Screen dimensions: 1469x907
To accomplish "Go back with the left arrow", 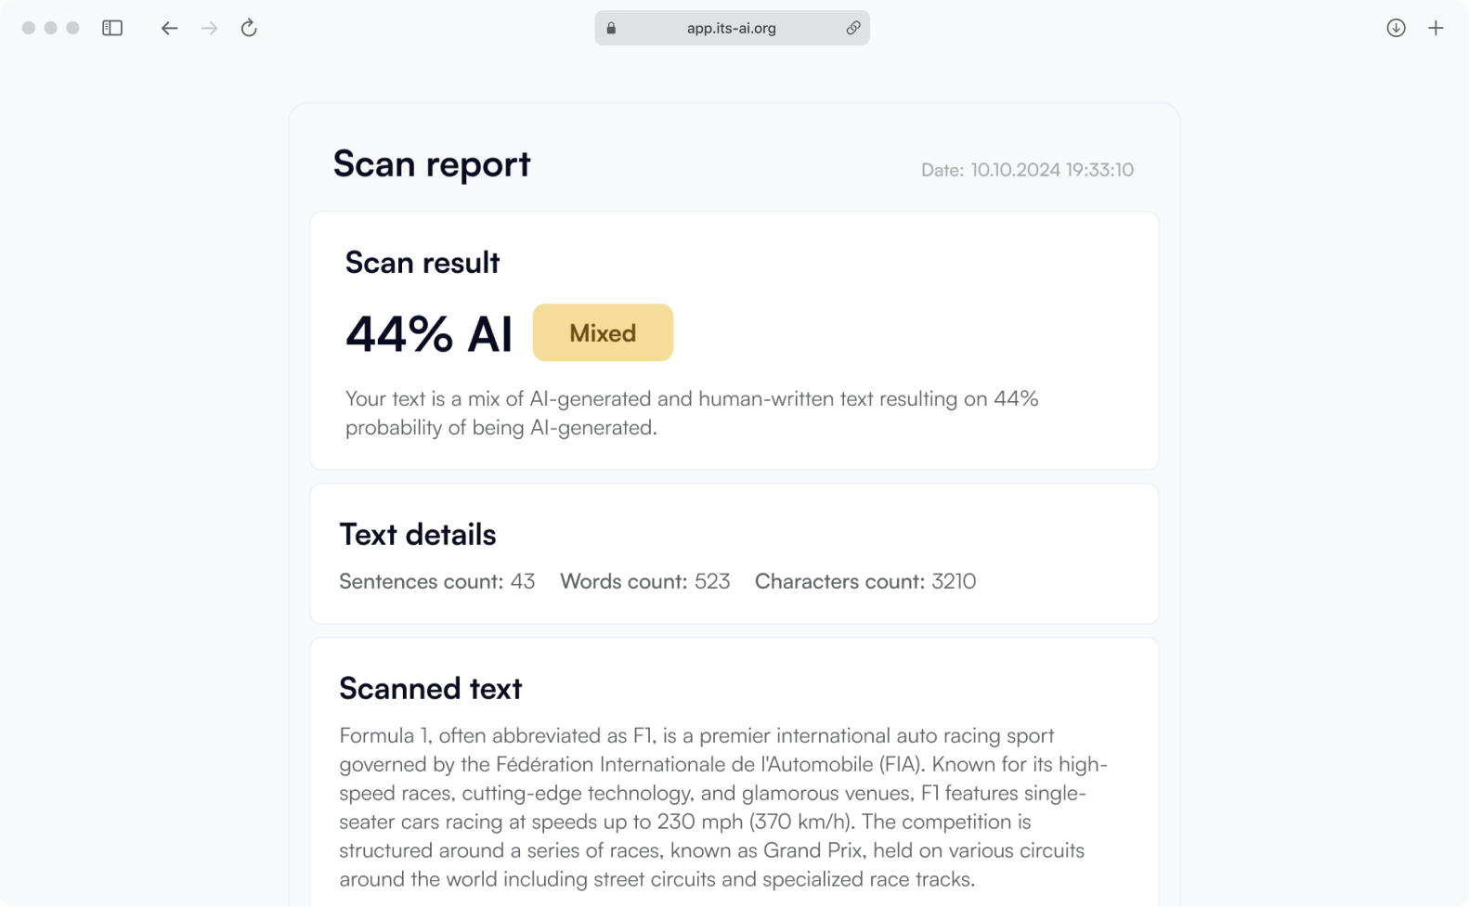I will (x=169, y=28).
